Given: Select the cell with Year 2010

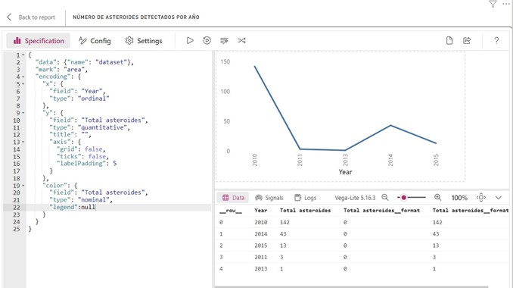Looking at the screenshot, I should pos(261,222).
